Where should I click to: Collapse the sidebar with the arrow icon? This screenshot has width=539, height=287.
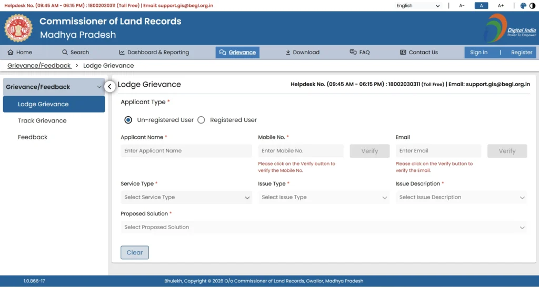[x=109, y=87]
